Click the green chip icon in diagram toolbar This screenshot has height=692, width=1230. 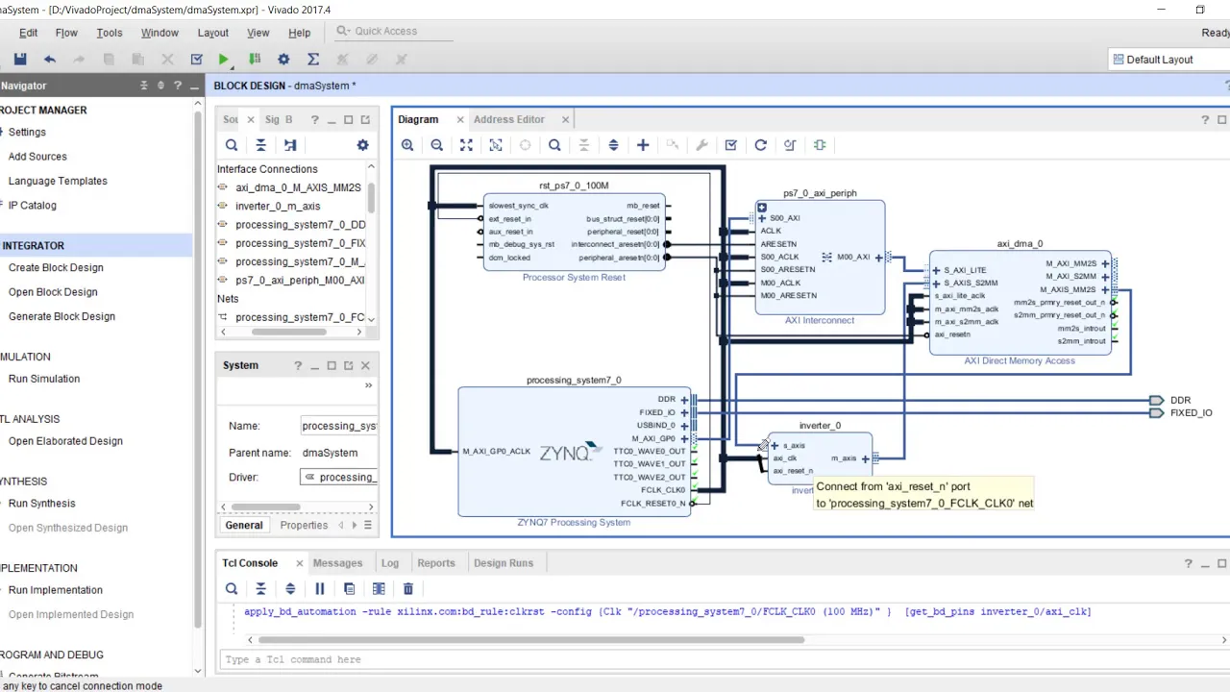click(x=820, y=145)
